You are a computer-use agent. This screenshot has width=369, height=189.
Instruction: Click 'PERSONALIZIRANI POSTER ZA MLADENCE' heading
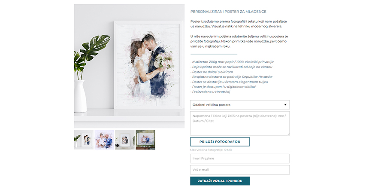point(228,12)
